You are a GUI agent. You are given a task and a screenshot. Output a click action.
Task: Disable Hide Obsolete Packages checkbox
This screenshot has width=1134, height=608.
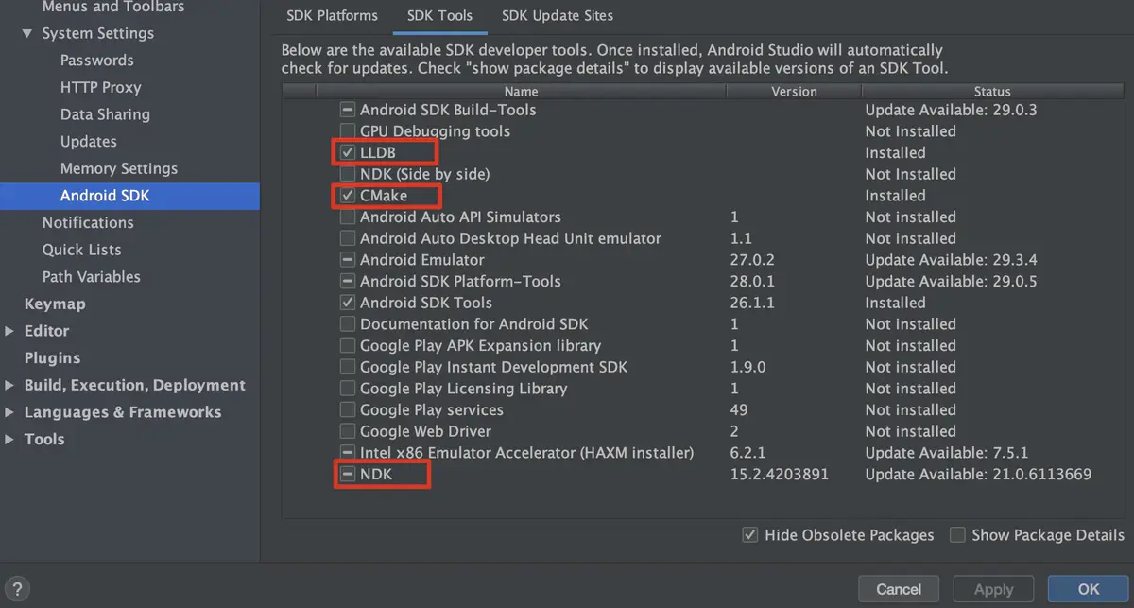[x=750, y=535]
